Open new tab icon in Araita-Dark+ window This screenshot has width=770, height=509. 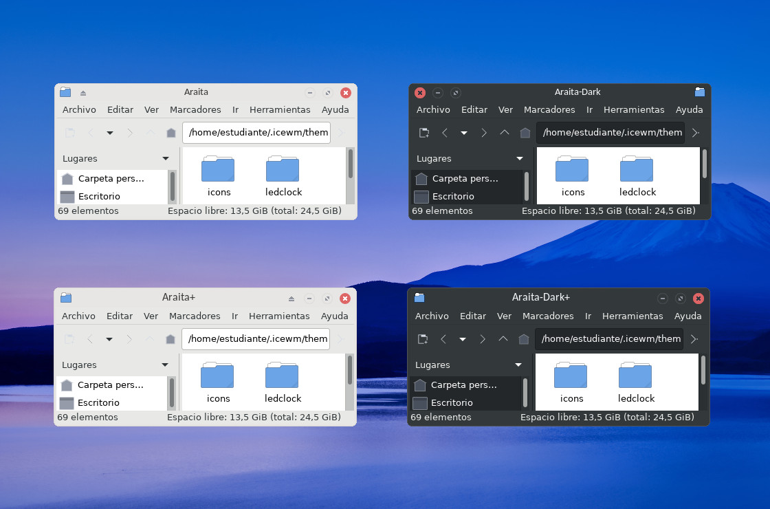pos(423,339)
